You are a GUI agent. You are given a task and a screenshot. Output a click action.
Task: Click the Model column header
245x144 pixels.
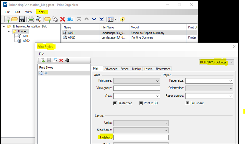point(158,27)
